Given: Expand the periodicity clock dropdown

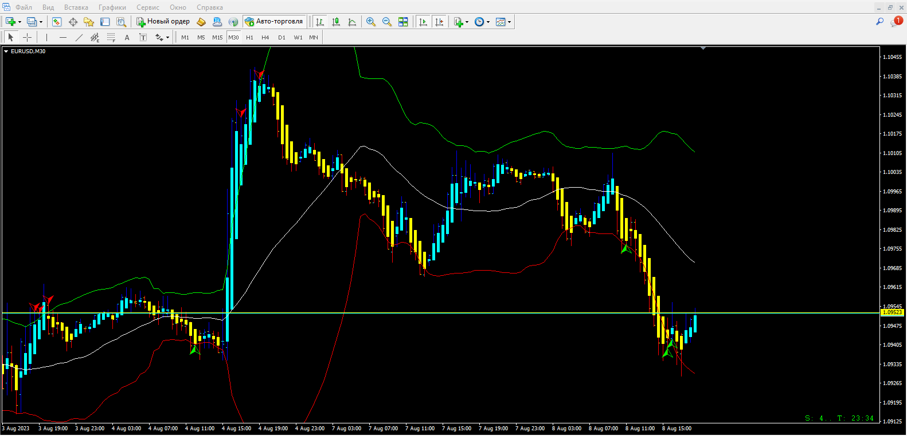Looking at the screenshot, I should [488, 22].
